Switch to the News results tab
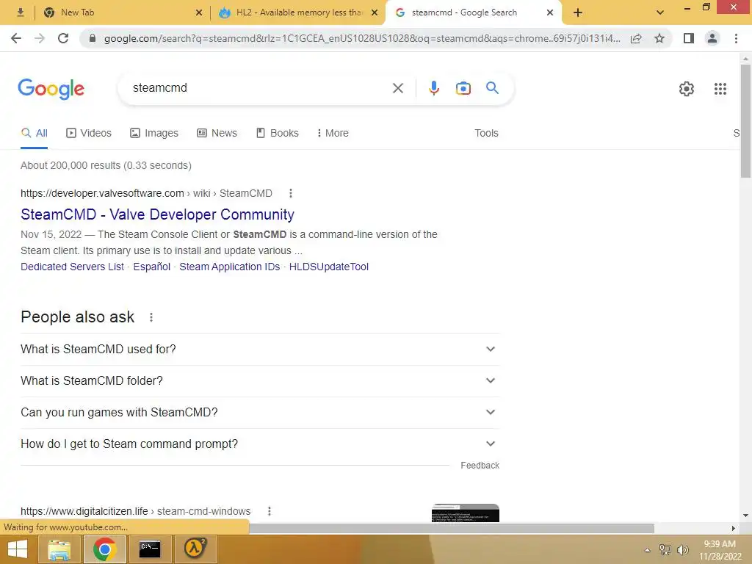This screenshot has height=564, width=752. pos(217,134)
